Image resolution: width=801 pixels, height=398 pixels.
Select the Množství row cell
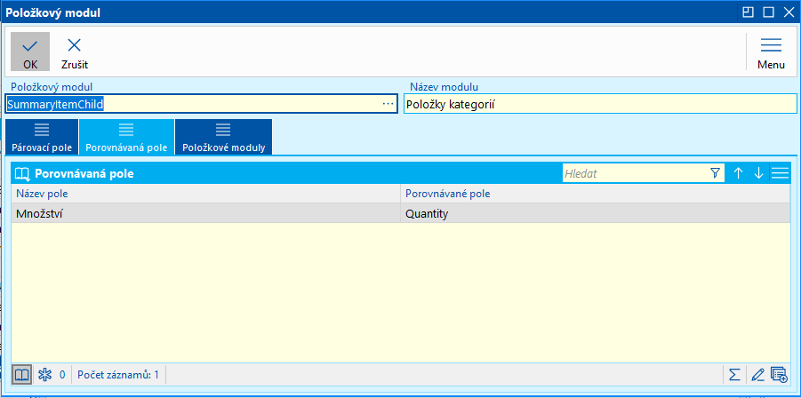pyautogui.click(x=206, y=214)
